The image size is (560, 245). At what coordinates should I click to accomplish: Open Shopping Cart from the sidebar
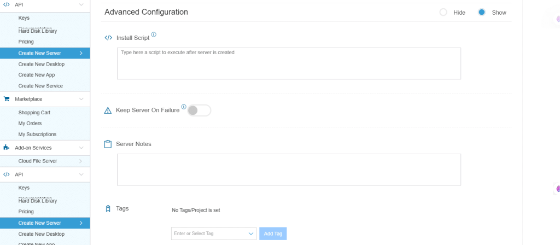click(34, 113)
